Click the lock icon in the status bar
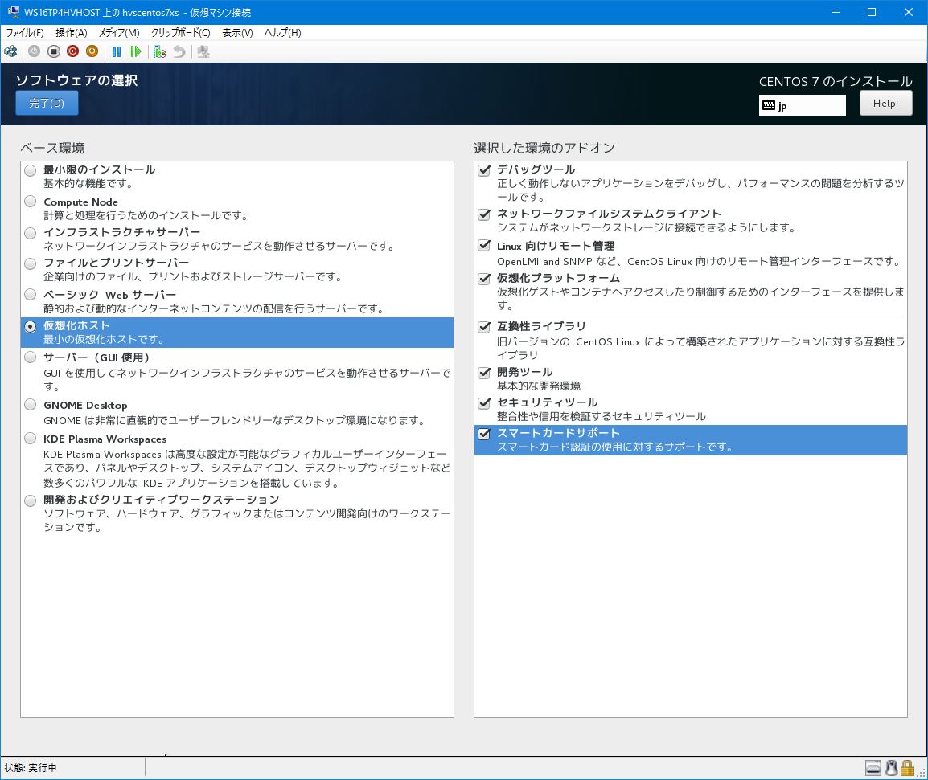The image size is (928, 780). [x=907, y=768]
